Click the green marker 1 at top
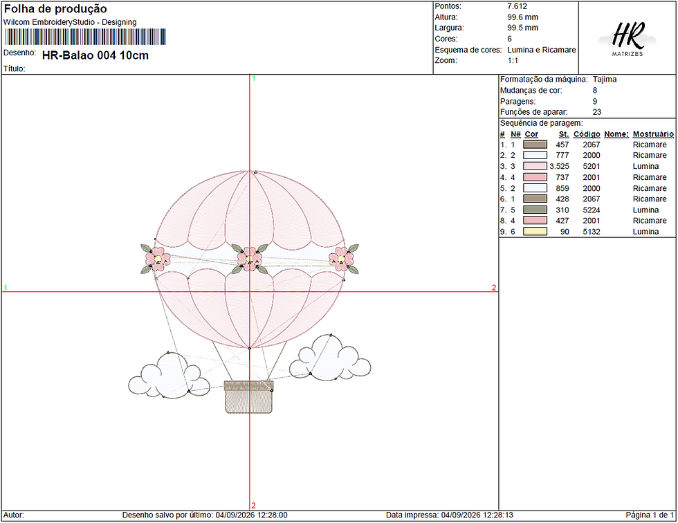 [254, 79]
